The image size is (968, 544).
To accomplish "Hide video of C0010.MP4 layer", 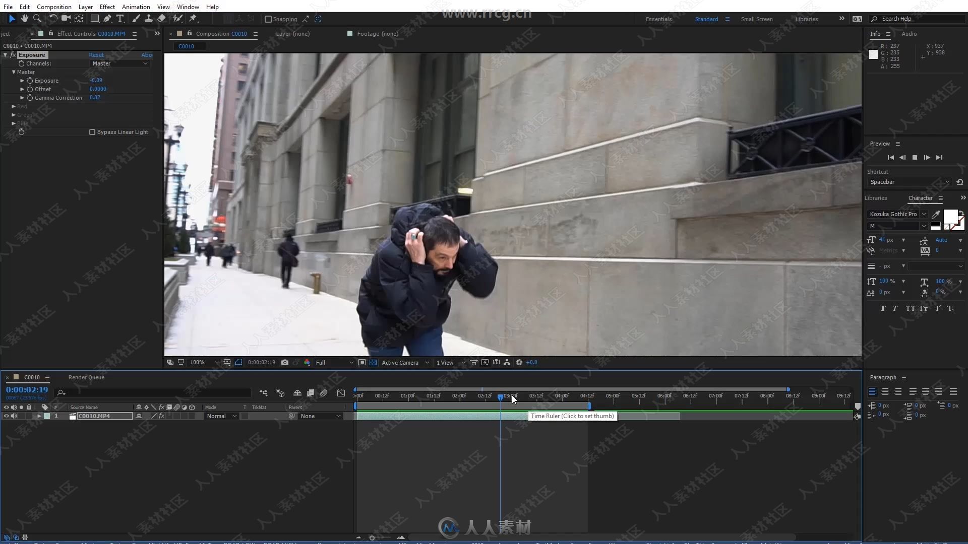I will [x=6, y=416].
